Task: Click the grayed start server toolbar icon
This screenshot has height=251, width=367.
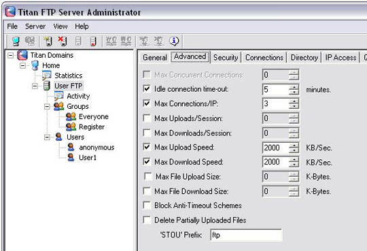Action: pyautogui.click(x=78, y=41)
